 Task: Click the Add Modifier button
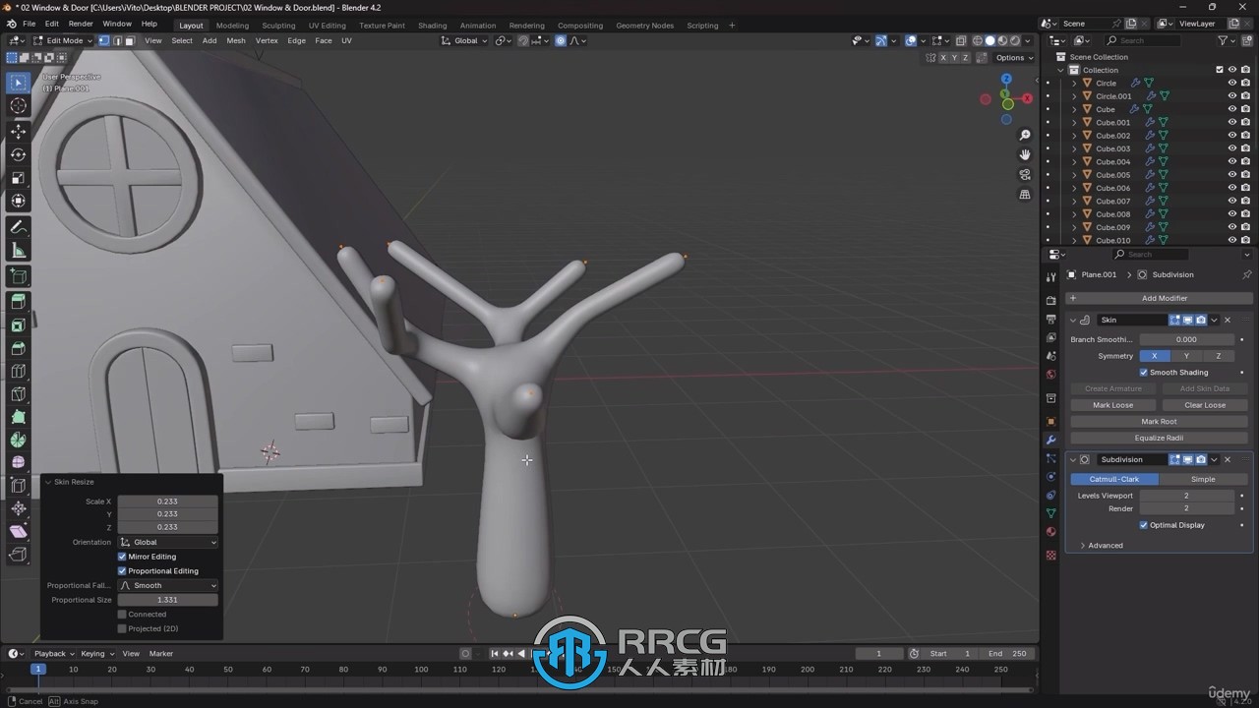point(1159,298)
